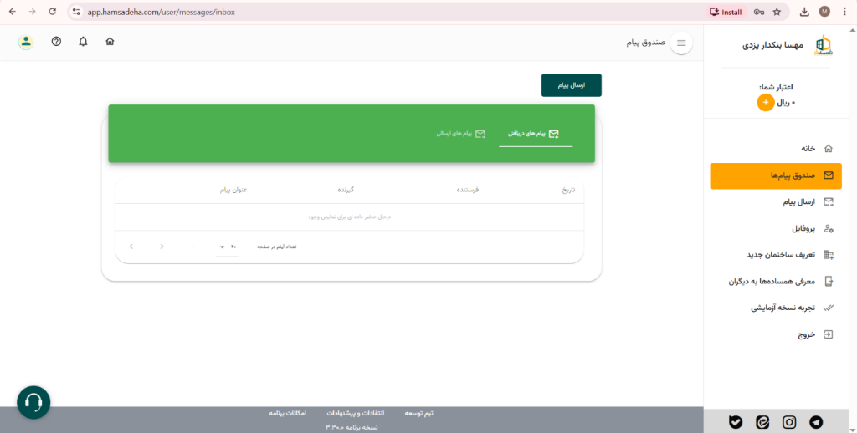This screenshot has height=433, width=857.
Task: Select صندوق پیام‌ها in the sidebar
Action: (x=776, y=176)
